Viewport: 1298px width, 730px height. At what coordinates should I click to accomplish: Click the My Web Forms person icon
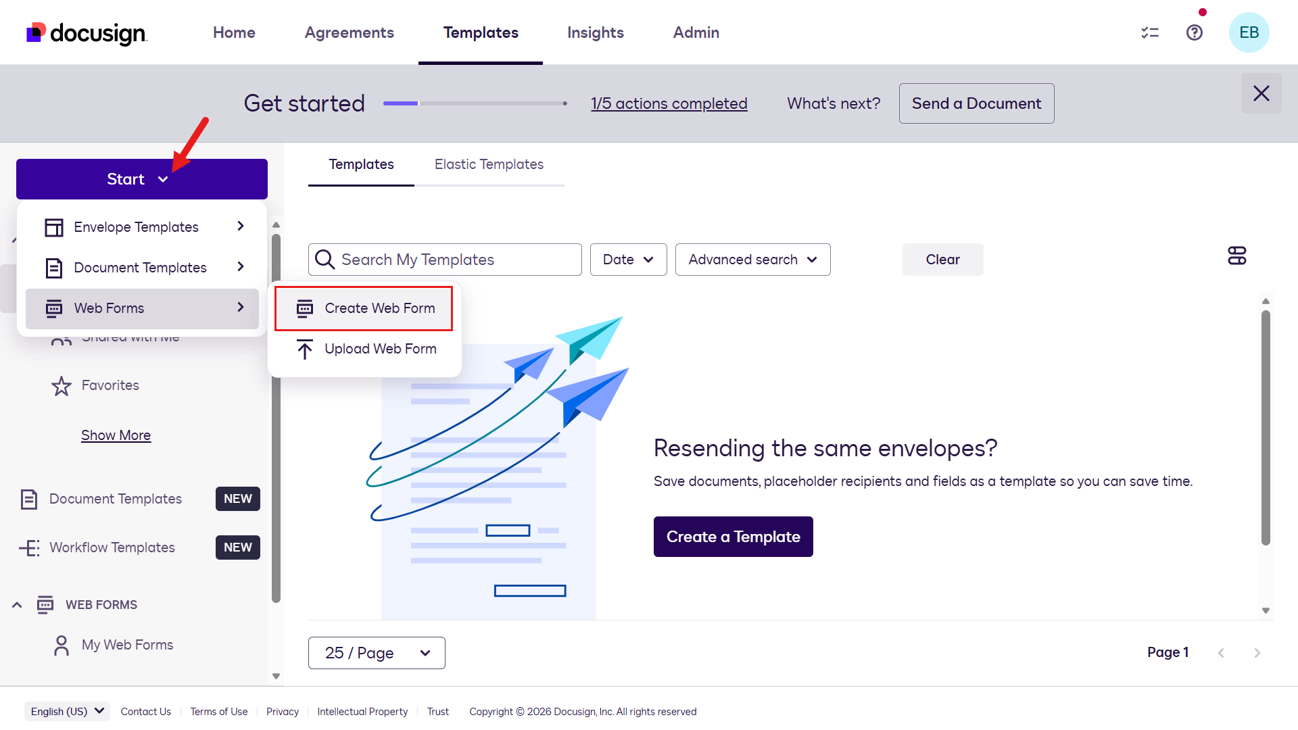(62, 645)
